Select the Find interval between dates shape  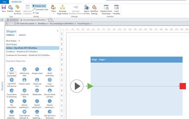[25, 114]
